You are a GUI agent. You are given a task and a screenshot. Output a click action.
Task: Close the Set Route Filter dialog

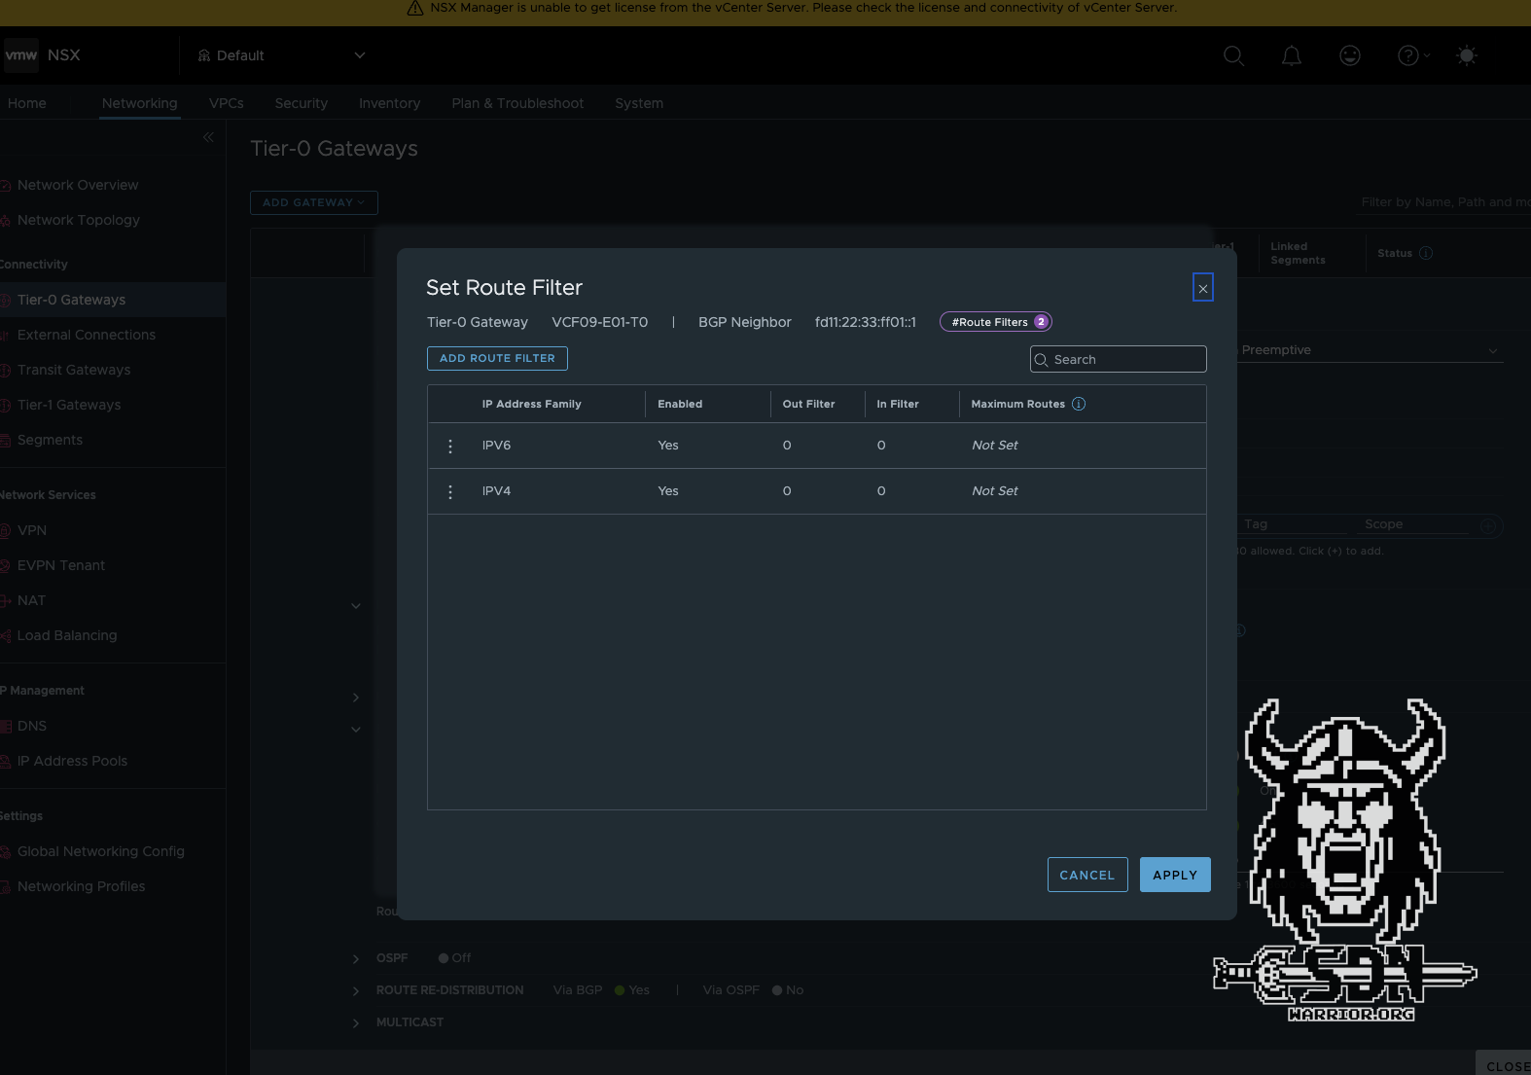[1202, 288]
